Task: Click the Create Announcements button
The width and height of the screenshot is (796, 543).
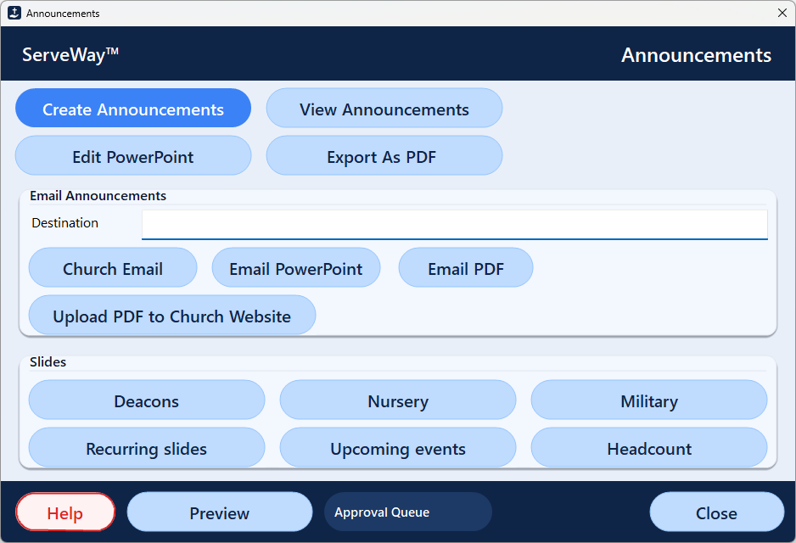Action: (133, 108)
